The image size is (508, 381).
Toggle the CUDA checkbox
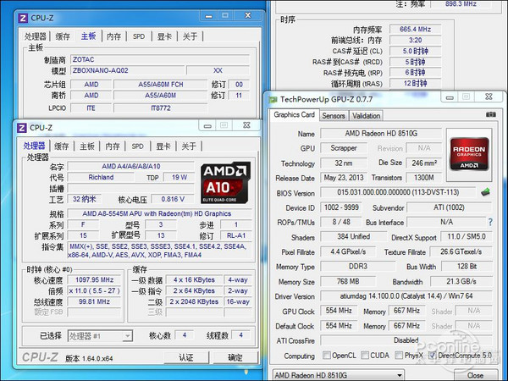[x=365, y=356]
